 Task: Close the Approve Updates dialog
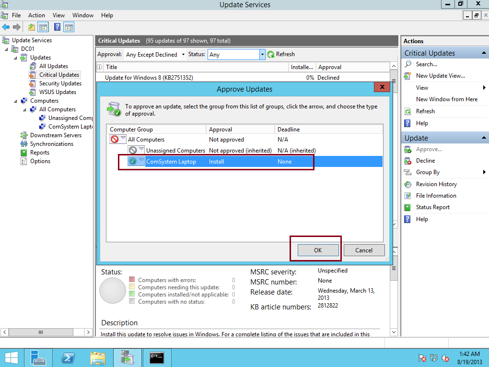tap(382, 87)
